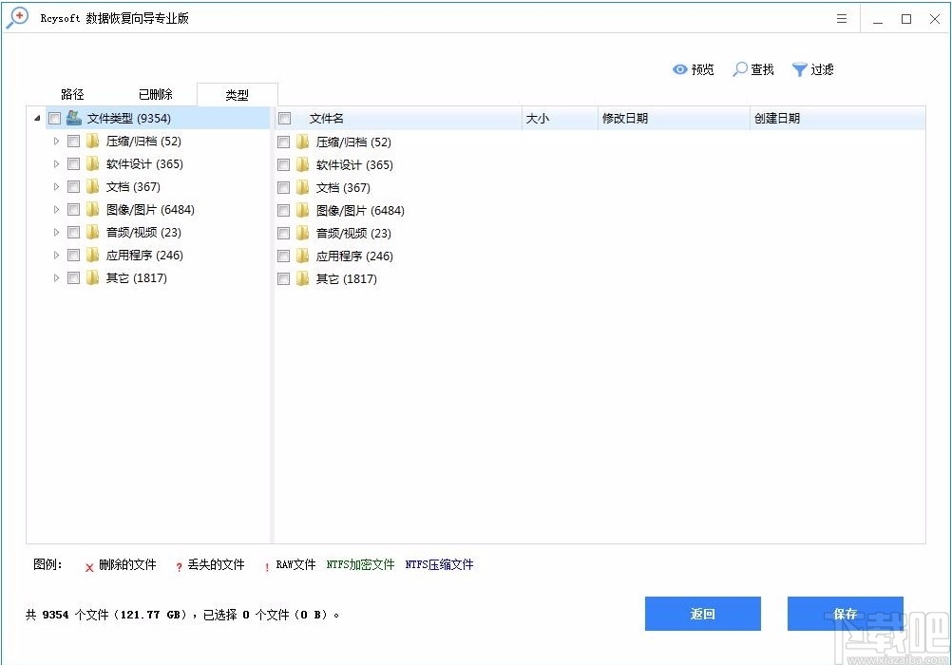Enable the 文档 (367) checkbox in the tree
This screenshot has height=665, width=952.
[x=73, y=186]
